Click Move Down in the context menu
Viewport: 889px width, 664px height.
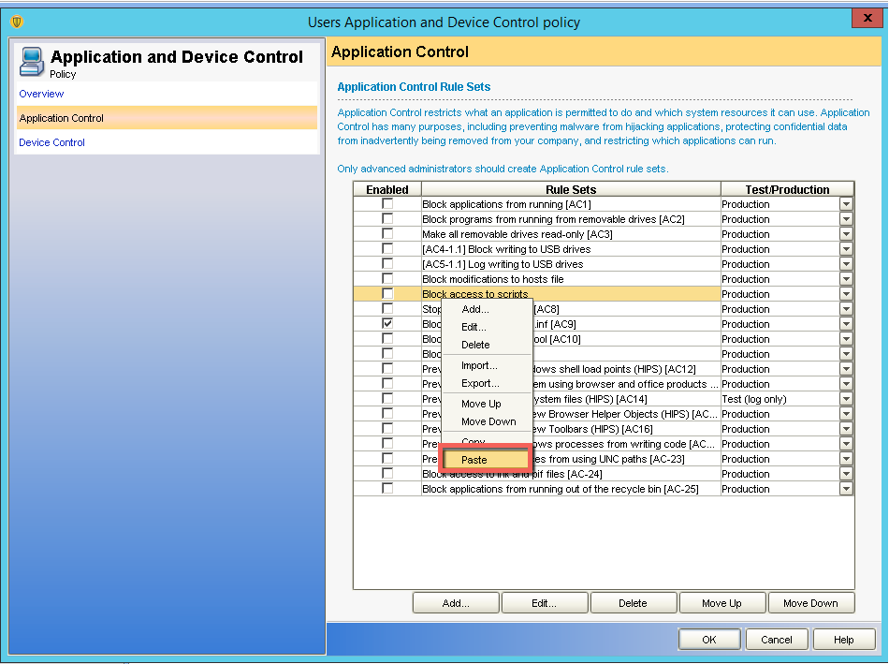pyautogui.click(x=488, y=421)
